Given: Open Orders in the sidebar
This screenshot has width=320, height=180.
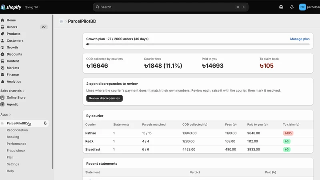Looking at the screenshot, I should pyautogui.click(x=12, y=27).
